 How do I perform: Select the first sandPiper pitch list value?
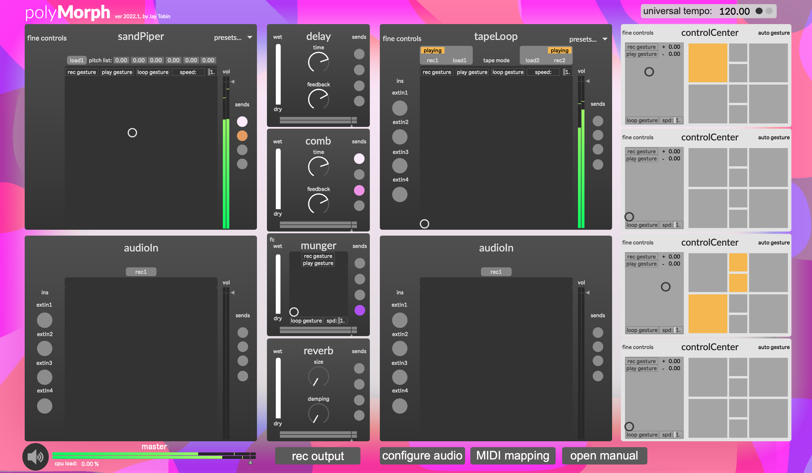pos(121,60)
